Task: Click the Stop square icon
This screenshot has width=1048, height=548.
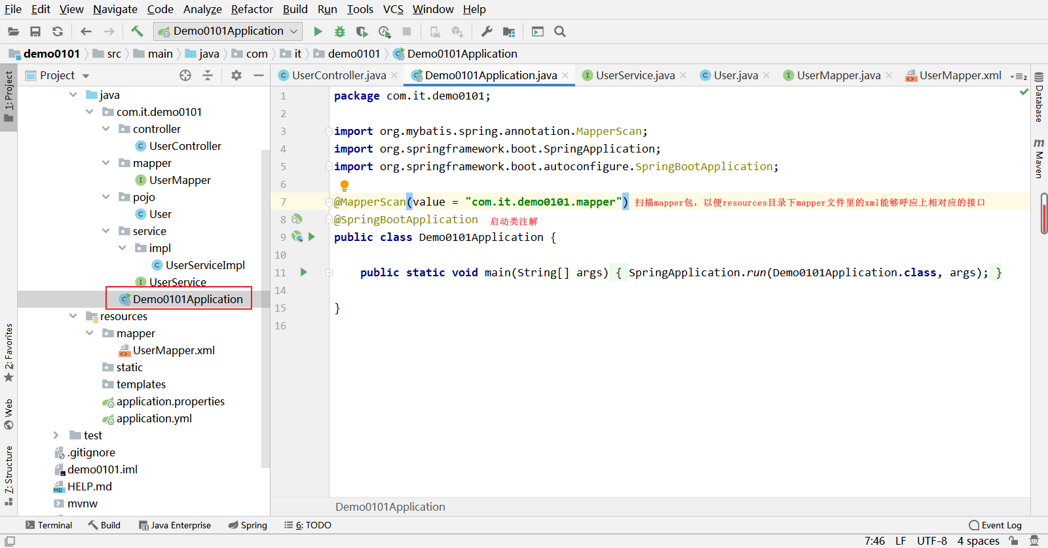Action: coord(407,31)
